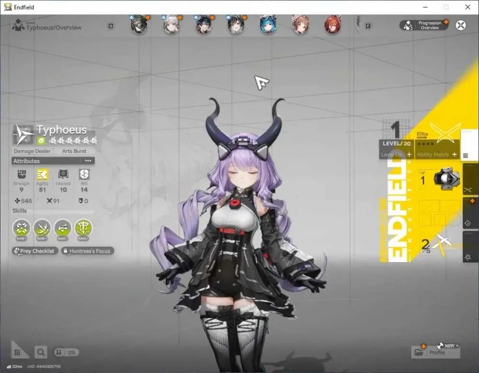Open the Profile folder button
This screenshot has height=373, width=479.
pos(435,352)
